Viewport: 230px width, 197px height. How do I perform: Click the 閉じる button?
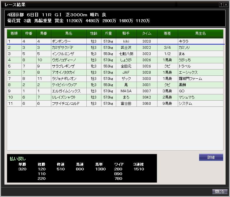point(220,192)
